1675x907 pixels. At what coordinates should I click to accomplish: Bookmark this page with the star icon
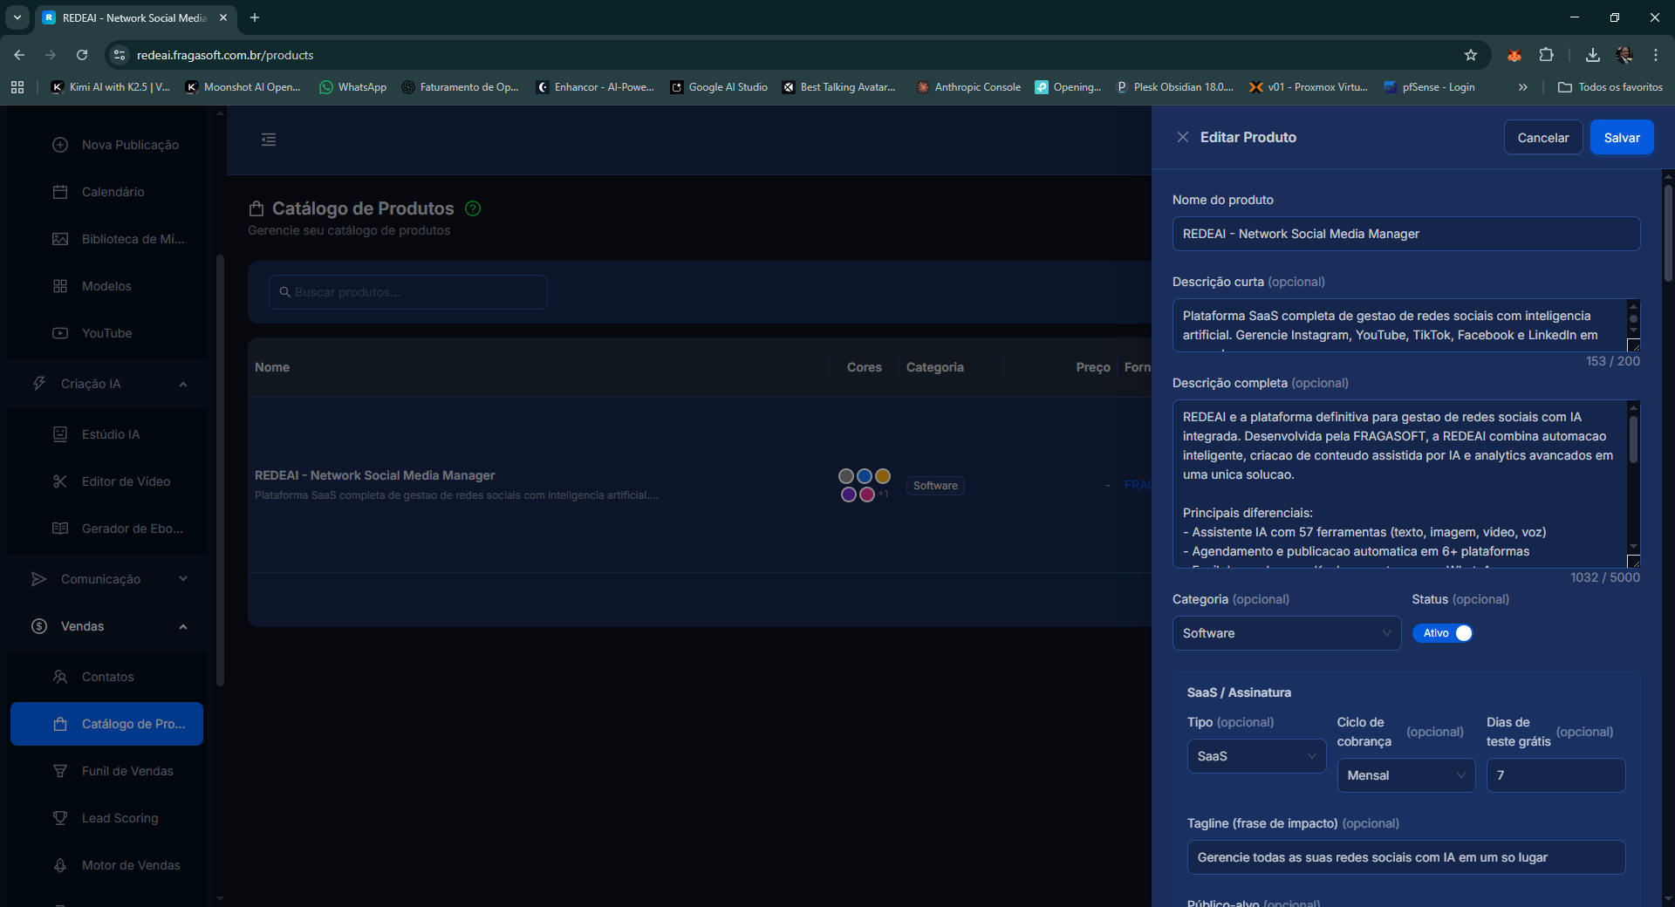coord(1471,55)
